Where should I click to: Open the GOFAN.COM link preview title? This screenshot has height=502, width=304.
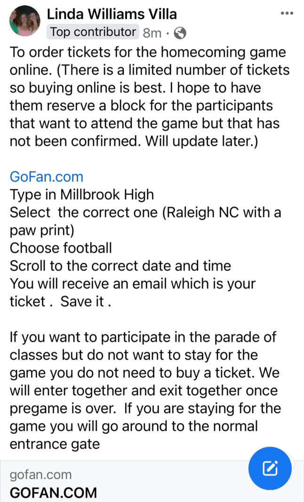point(53,493)
